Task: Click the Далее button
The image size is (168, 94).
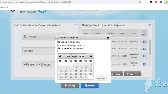Action: pos(90,85)
